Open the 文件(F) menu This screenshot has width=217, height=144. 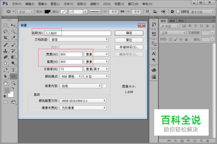[17, 4]
